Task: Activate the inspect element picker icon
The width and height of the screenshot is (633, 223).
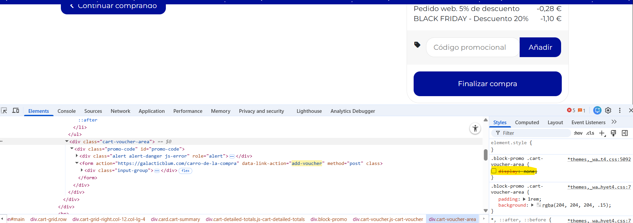Action: point(4,110)
